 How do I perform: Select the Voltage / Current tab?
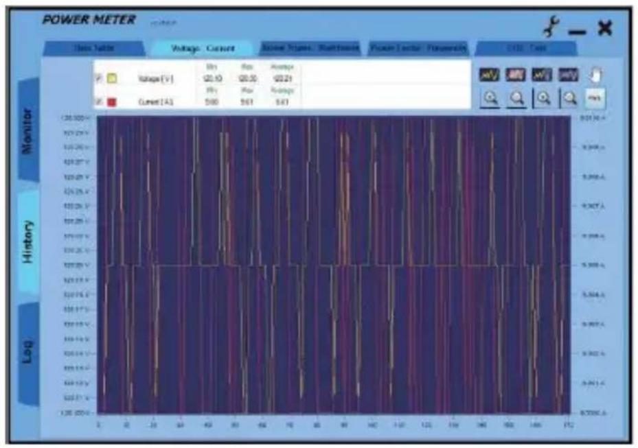(203, 49)
